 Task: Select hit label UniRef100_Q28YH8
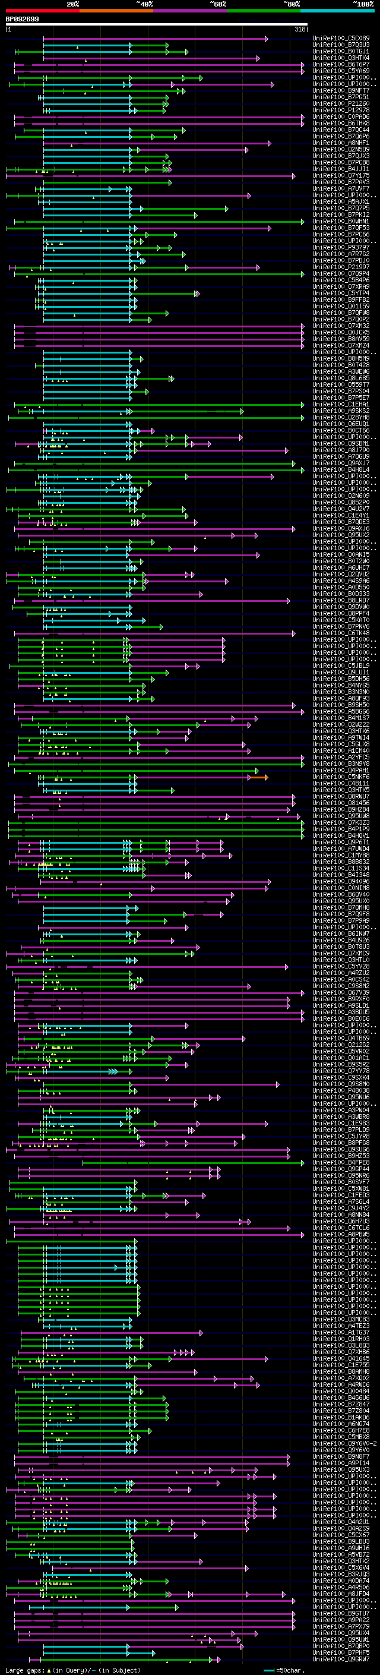(x=341, y=418)
